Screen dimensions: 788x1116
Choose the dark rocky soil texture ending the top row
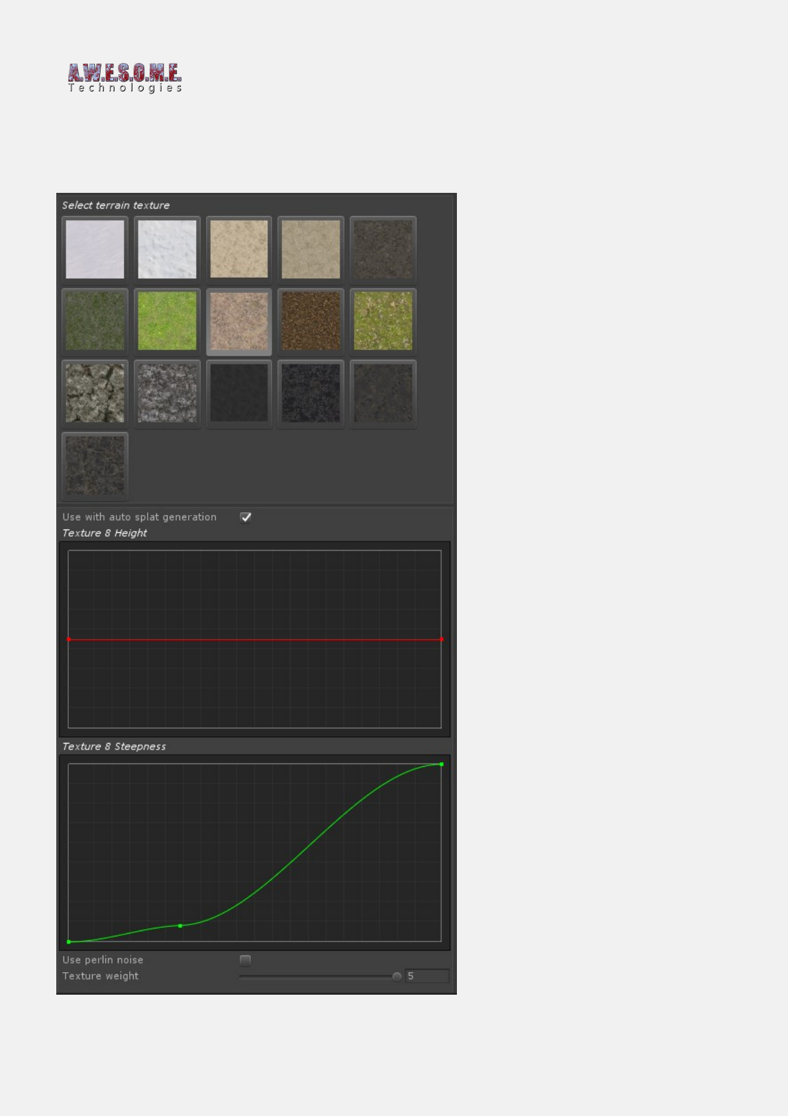pos(383,249)
